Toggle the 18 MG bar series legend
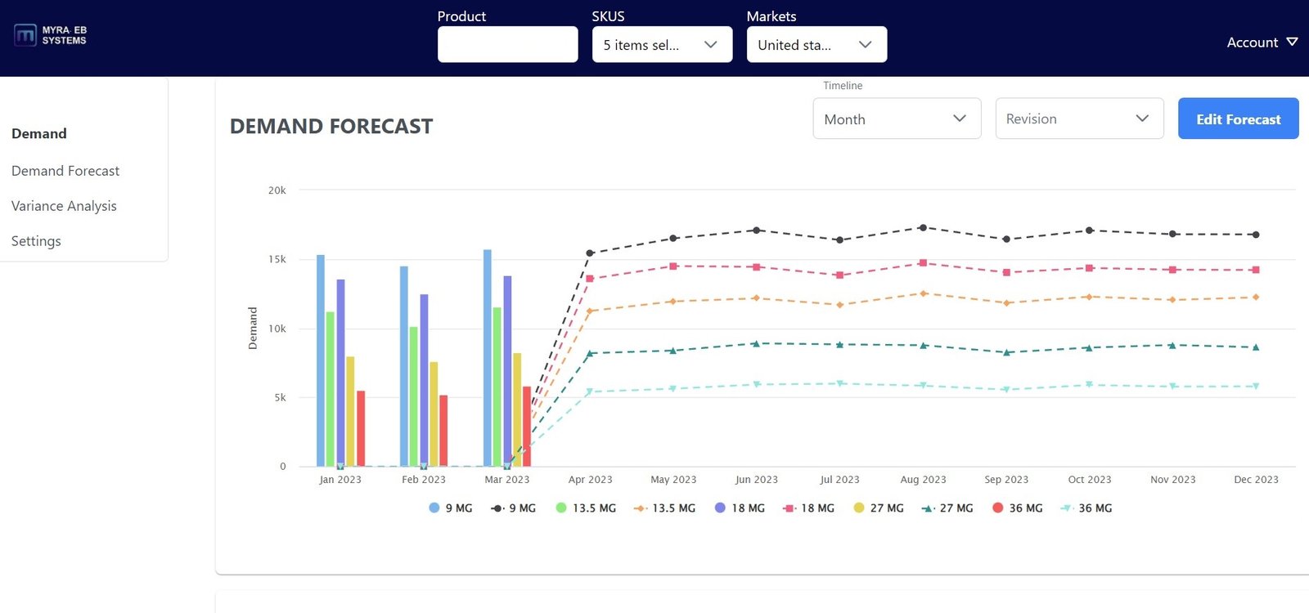The height and width of the screenshot is (613, 1309). pyautogui.click(x=740, y=508)
